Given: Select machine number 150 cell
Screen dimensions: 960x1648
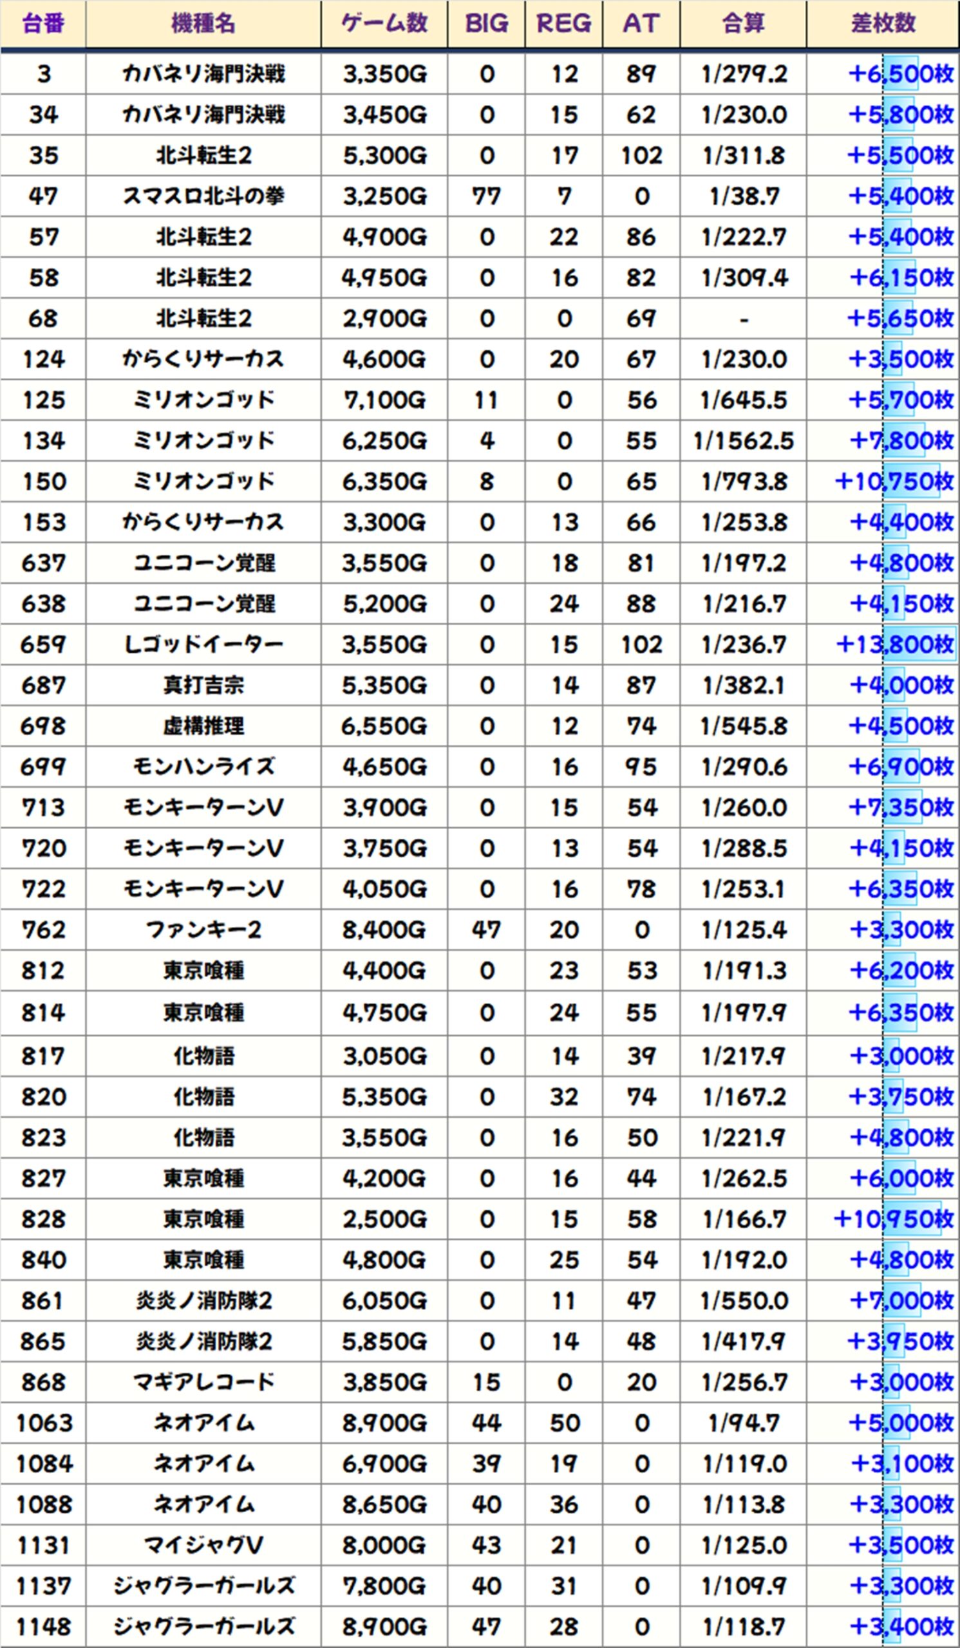Looking at the screenshot, I should tap(43, 482).
